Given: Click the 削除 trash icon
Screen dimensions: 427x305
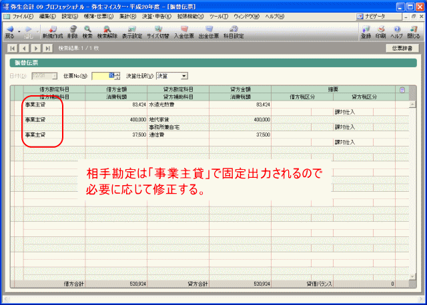Looking at the screenshot, I should click(73, 32).
